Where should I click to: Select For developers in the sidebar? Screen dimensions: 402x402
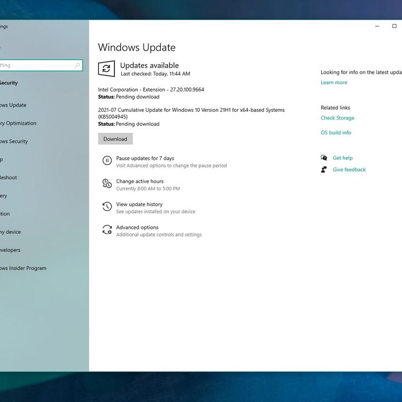[x=10, y=250]
